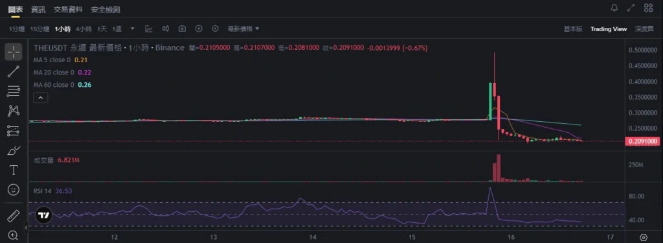Viewport: 663px width, 243px height.
Task: Click the plus circle icon
Action: click(x=199, y=29)
